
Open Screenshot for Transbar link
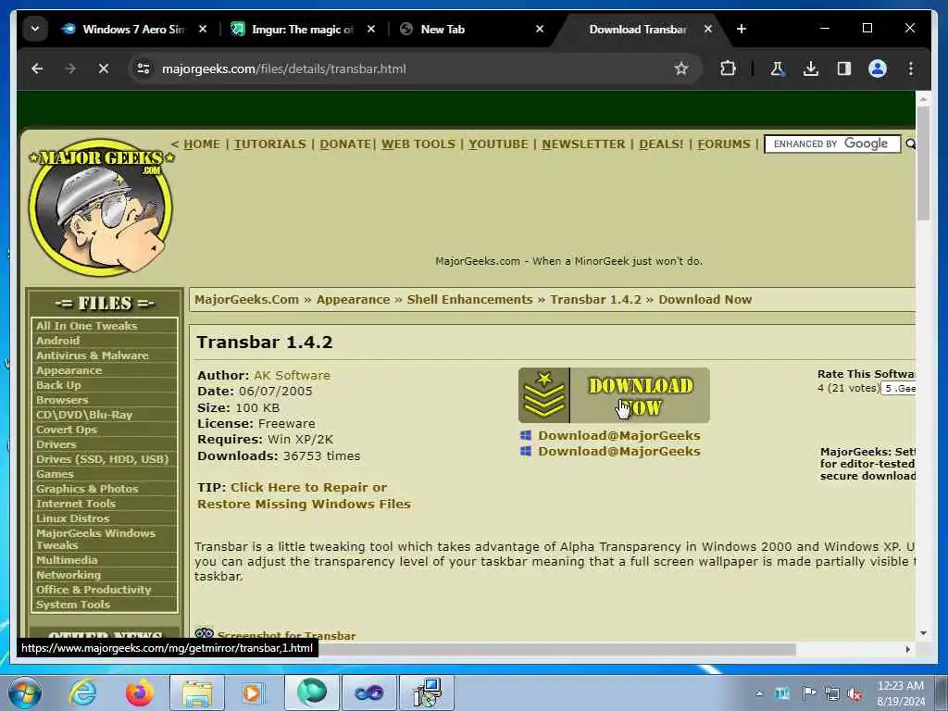286,635
